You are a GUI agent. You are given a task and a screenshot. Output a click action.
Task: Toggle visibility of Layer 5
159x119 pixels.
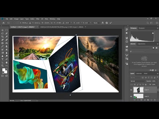[x=131, y=90]
